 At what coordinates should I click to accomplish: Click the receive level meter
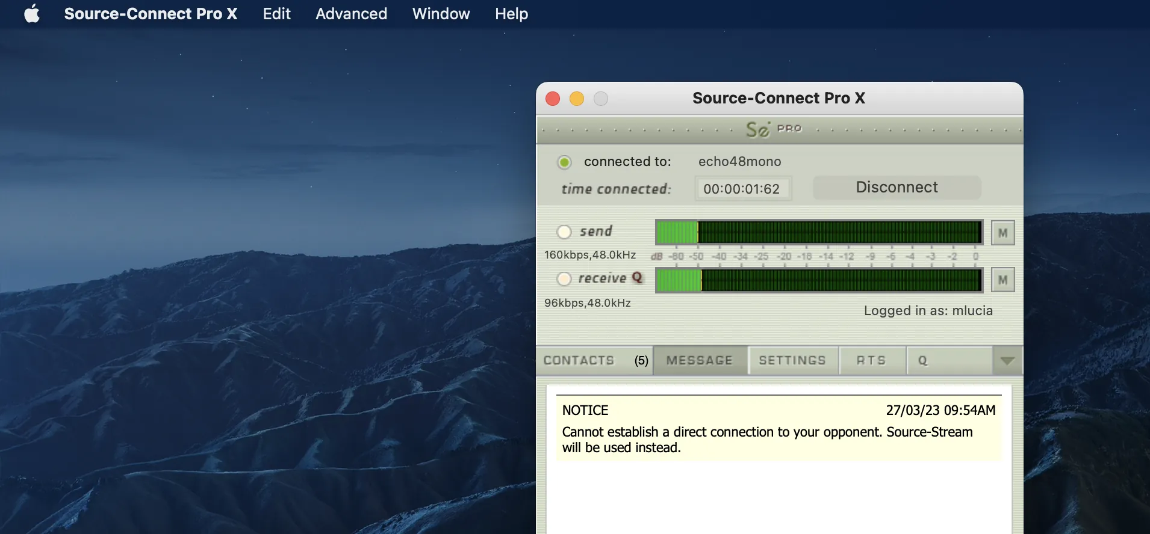pyautogui.click(x=819, y=280)
